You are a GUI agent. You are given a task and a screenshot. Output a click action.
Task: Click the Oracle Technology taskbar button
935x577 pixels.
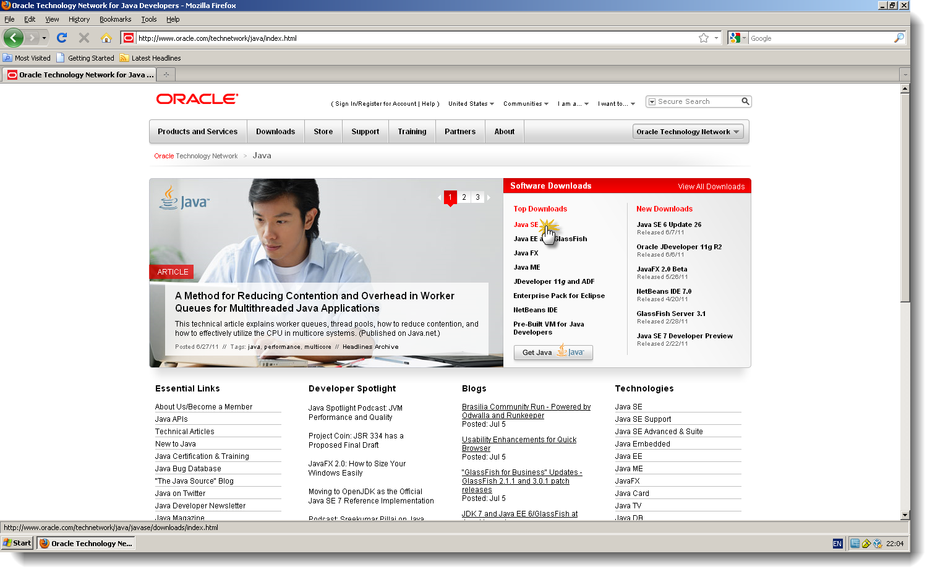pyautogui.click(x=85, y=543)
